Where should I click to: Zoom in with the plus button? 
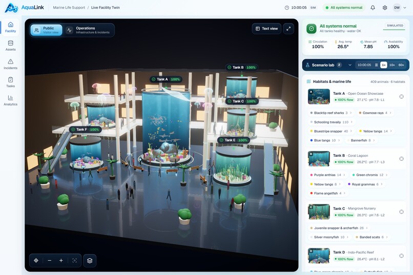[61, 260]
